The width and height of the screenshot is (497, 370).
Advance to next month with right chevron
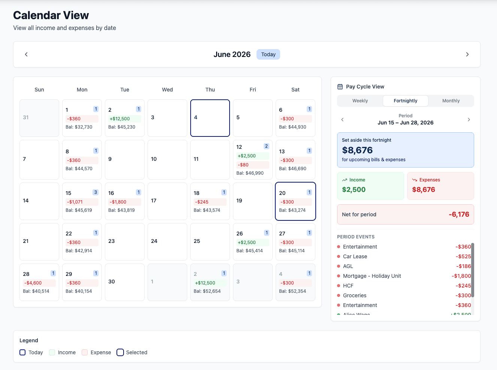point(467,54)
